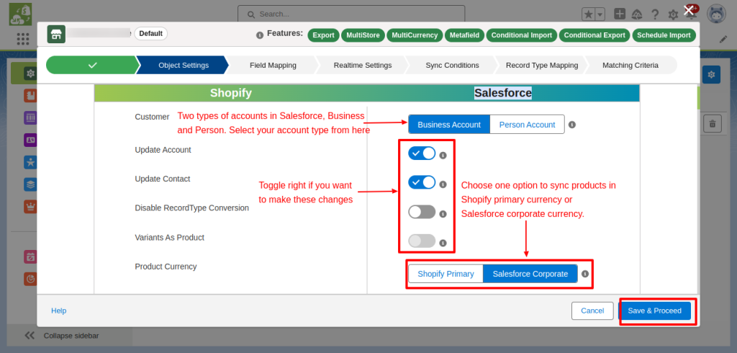Open the pink calendar sidebar icon
Screen dimensions: 737x353
pos(30,257)
